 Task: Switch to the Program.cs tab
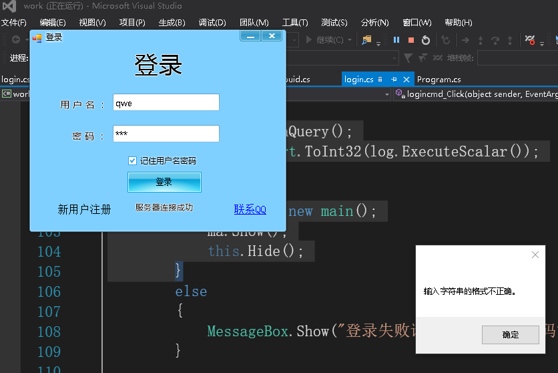coord(439,79)
